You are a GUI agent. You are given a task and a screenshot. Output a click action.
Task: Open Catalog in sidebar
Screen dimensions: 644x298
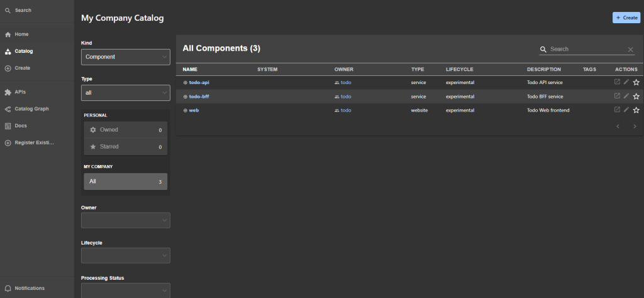[37, 51]
